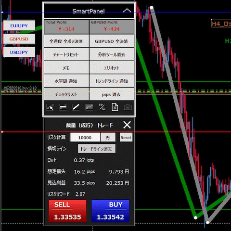Toggle the チェックリスト button
Image resolution: width=231 pixels, height=231 pixels.
click(66, 94)
